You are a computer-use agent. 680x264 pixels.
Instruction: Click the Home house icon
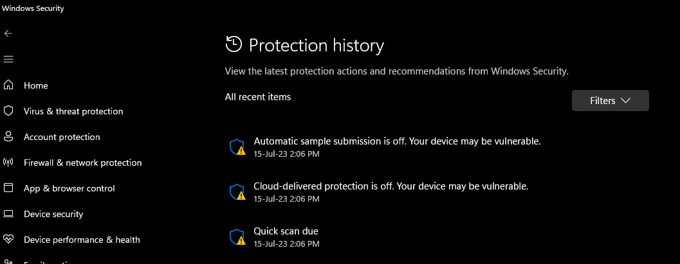8,85
